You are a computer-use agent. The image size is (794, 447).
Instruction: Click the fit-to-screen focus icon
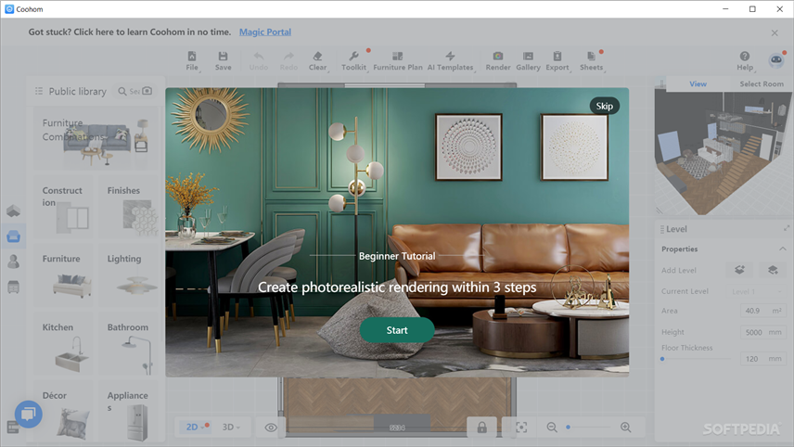click(521, 428)
